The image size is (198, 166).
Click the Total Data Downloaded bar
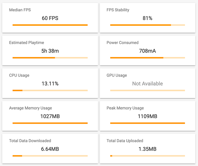50,156
